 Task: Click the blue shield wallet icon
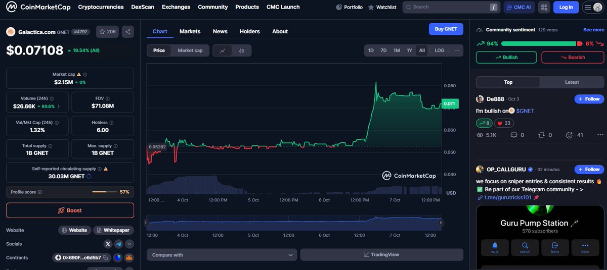[117, 258]
